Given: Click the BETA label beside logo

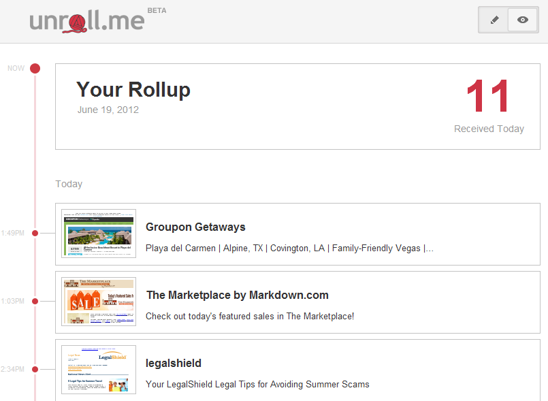Looking at the screenshot, I should click(x=157, y=10).
